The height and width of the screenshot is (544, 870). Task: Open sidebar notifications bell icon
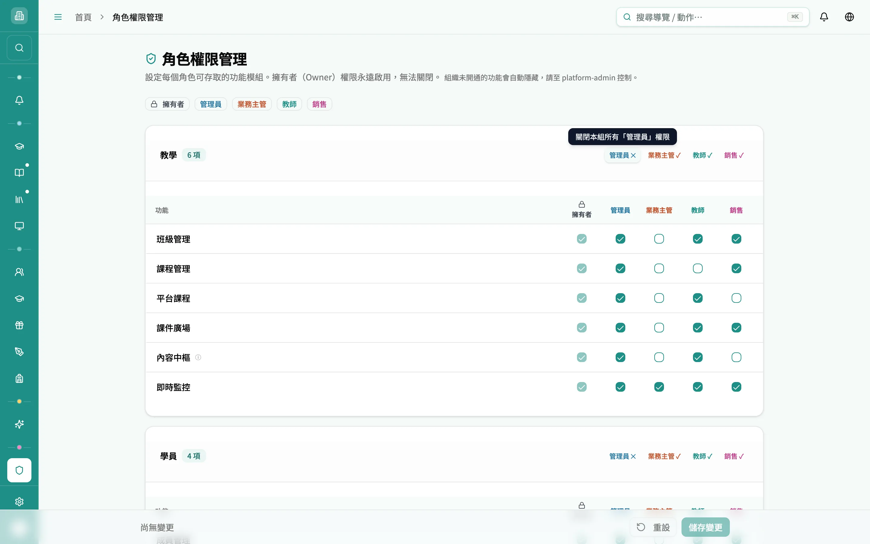(x=19, y=100)
